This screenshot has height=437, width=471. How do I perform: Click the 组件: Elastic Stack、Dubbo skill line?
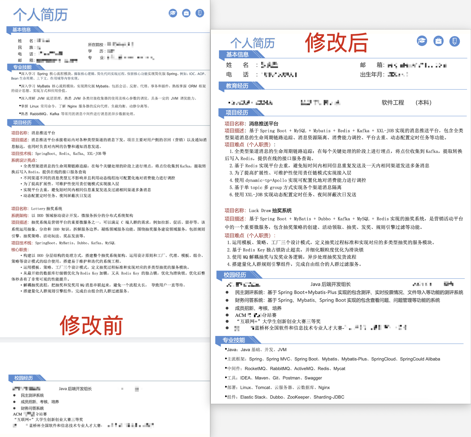284,397
